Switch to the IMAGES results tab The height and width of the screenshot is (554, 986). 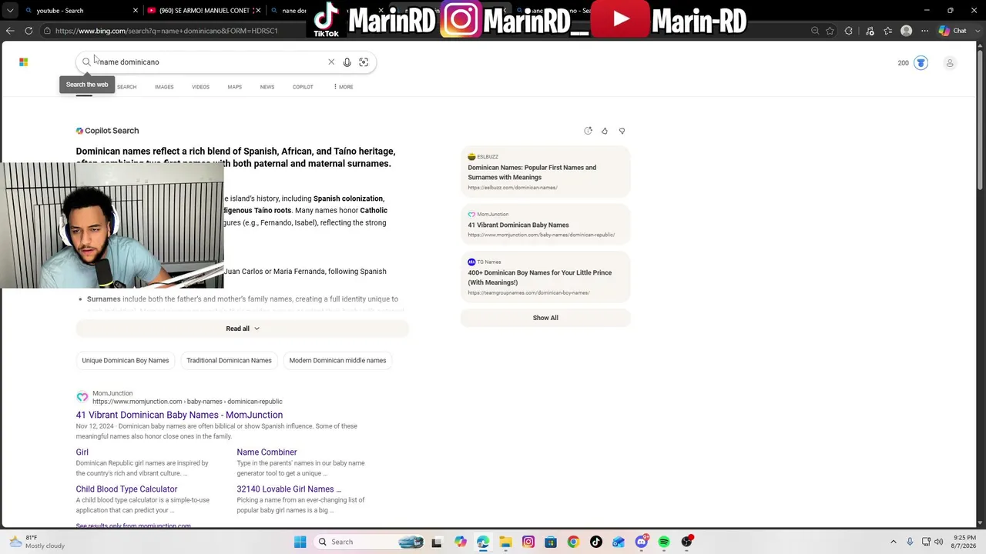pos(164,87)
